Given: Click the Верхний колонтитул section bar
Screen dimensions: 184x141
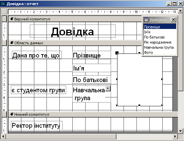Looking at the screenshot, I should click(75, 19).
